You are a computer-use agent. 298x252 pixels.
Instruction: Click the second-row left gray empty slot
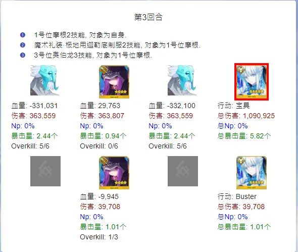click(45, 171)
